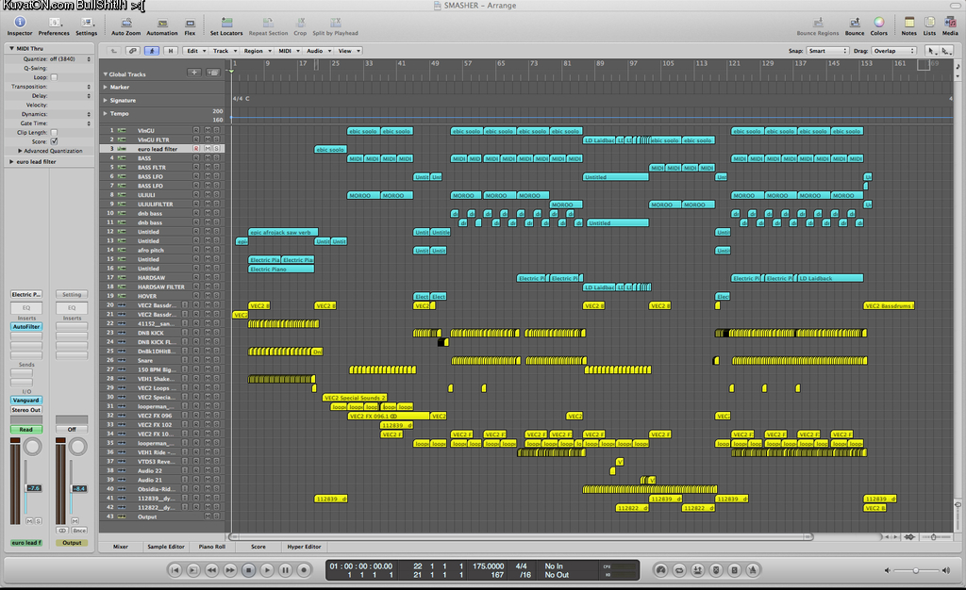Open the Region menu in arrange area
This screenshot has width=966, height=590.
255,51
